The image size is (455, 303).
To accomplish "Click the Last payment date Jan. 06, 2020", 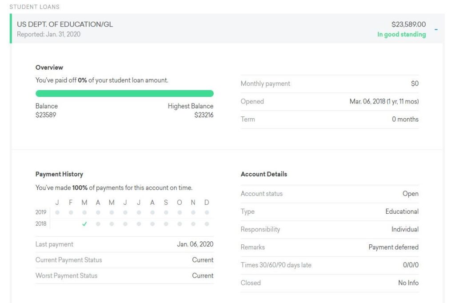I will pos(195,244).
